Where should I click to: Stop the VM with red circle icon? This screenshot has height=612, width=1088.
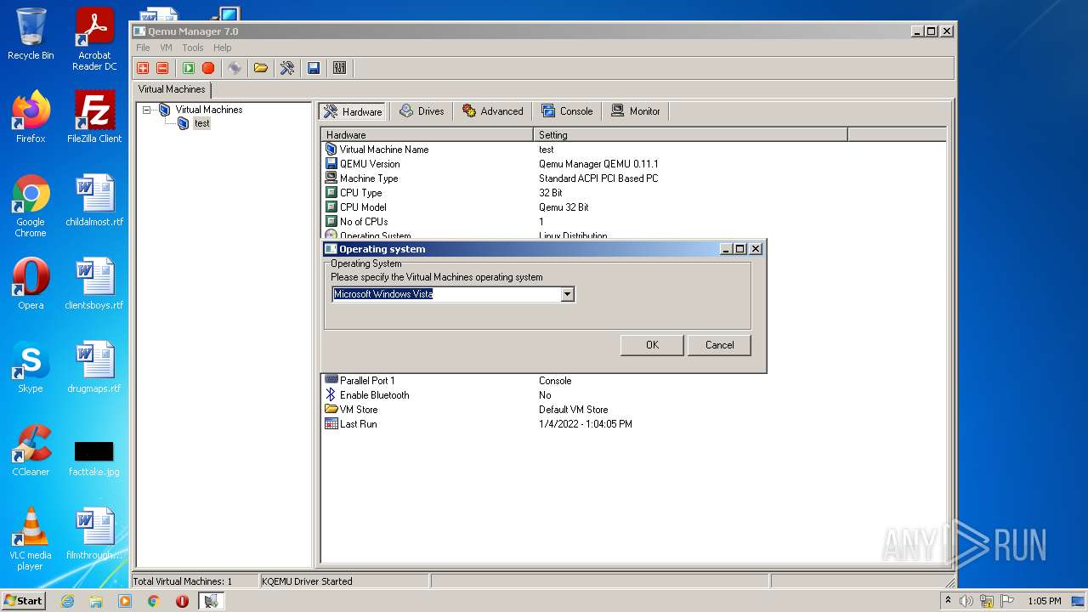coord(208,68)
